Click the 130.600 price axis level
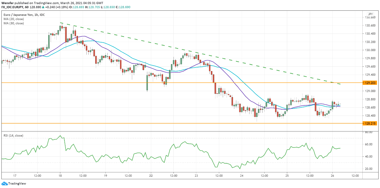 tap(370, 26)
